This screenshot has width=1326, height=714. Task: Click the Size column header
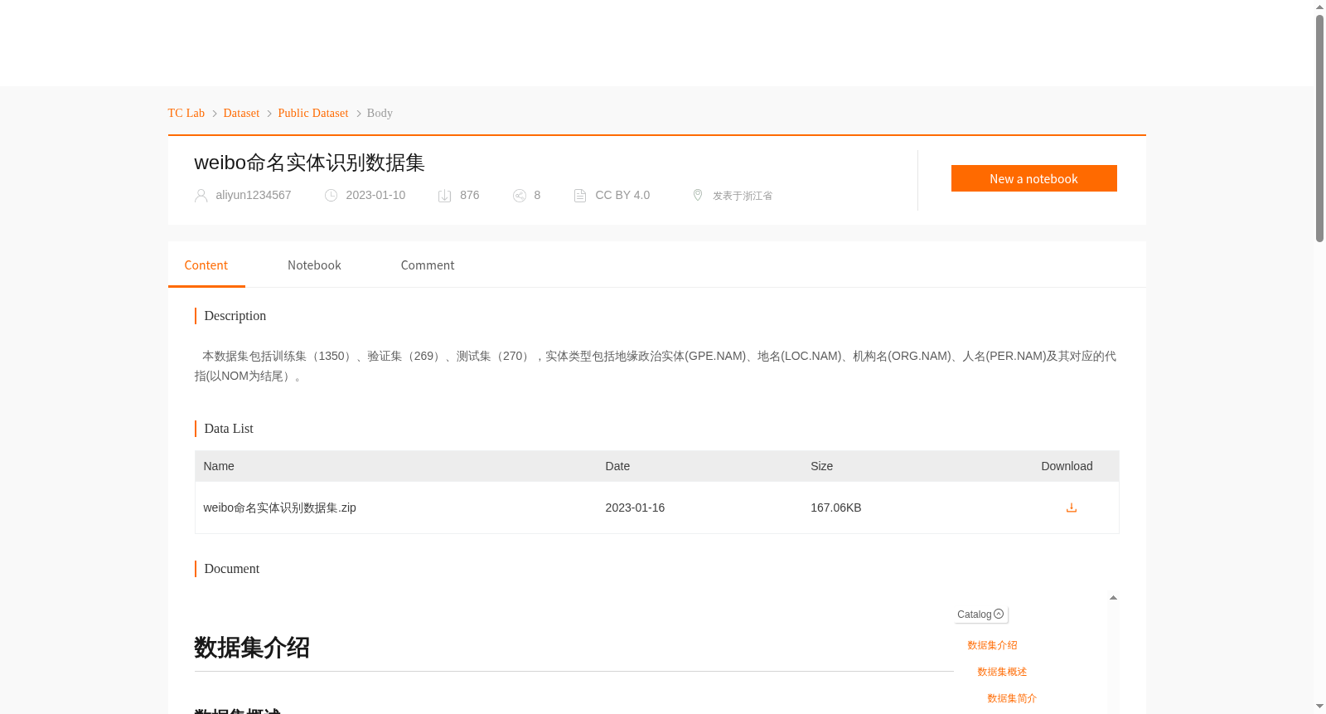point(821,466)
